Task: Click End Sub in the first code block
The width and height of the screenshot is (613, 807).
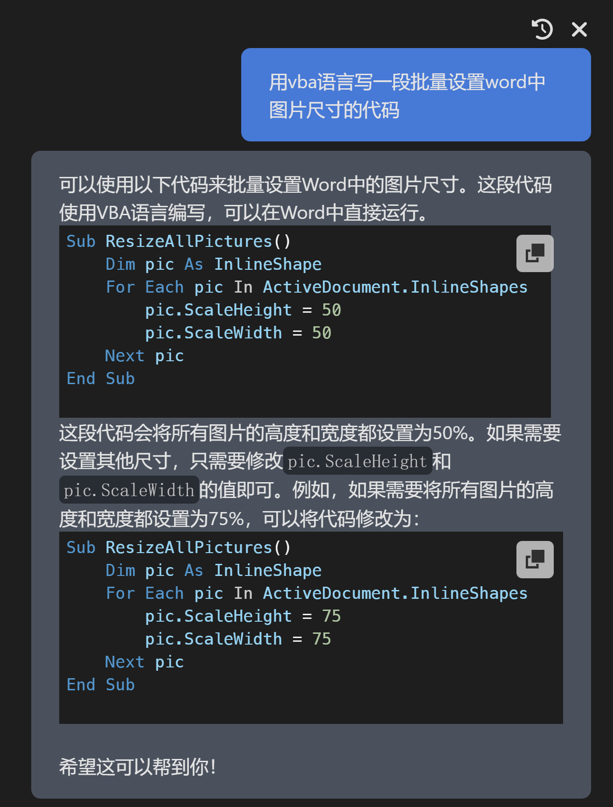Action: pos(100,379)
